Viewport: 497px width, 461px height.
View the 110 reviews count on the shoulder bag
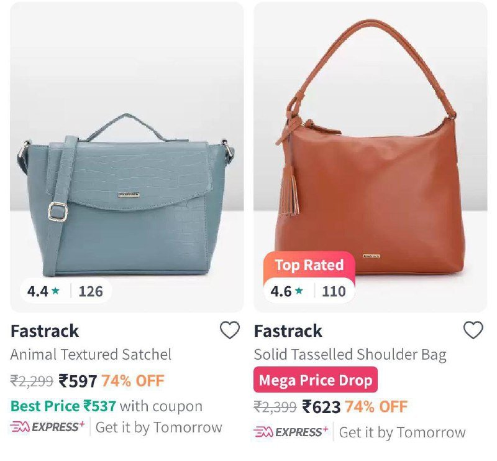pos(334,291)
